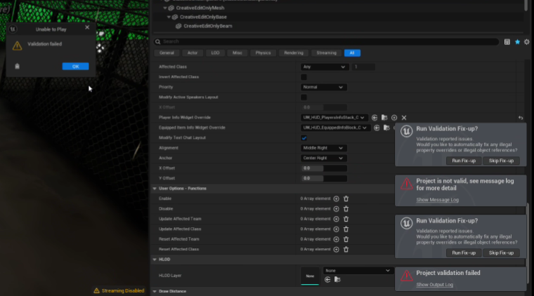Click the enabled X Offset value slider
Image resolution: width=534 pixels, height=296 pixels.
coord(323,168)
